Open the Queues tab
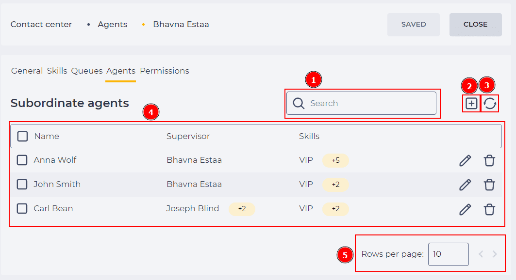Viewport: 516px width, 280px height. tap(87, 71)
